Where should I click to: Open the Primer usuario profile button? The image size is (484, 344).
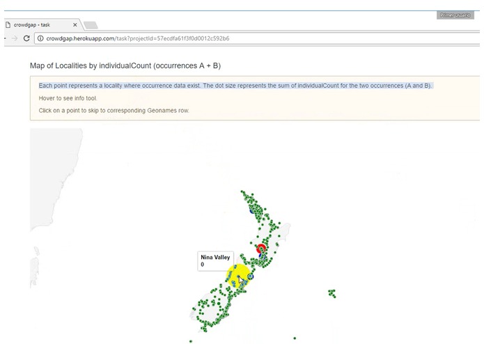(x=455, y=15)
